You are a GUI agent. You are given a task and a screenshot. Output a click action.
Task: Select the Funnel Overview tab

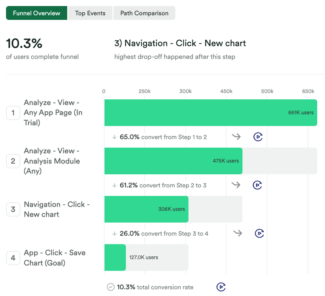point(37,13)
